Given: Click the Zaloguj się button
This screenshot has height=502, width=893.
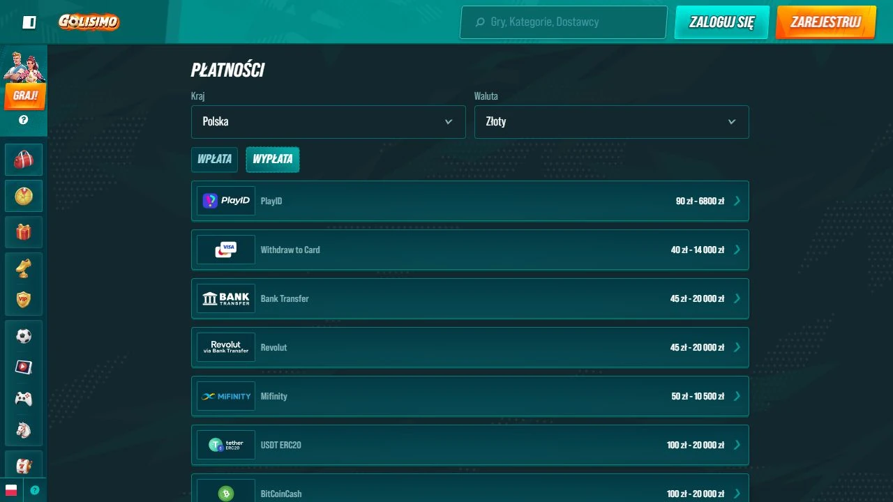Looking at the screenshot, I should click(722, 22).
